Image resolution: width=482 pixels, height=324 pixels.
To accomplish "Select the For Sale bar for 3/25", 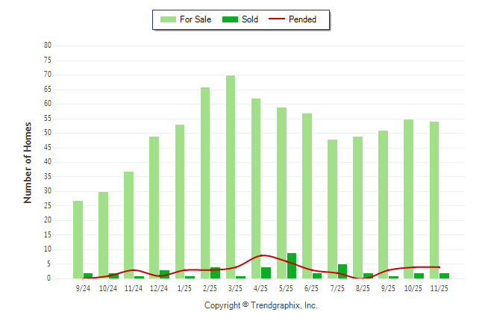I will 231,176.
